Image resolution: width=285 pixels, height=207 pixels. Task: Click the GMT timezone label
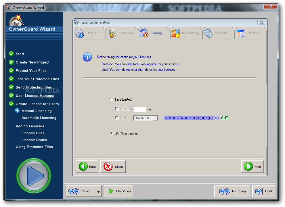225,118
